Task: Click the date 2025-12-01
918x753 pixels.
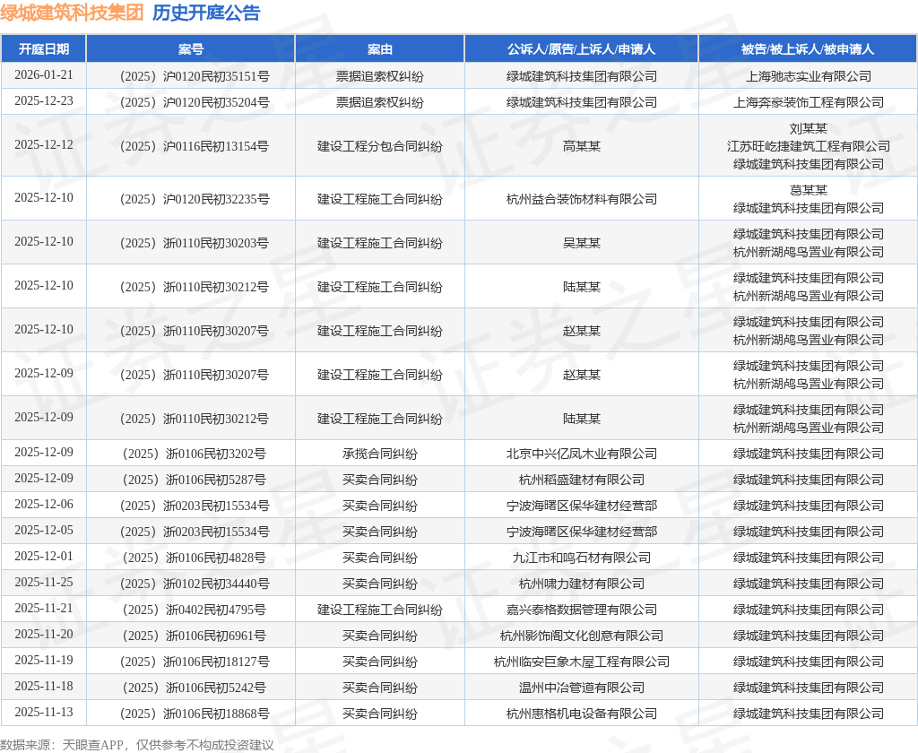Action: (x=44, y=556)
